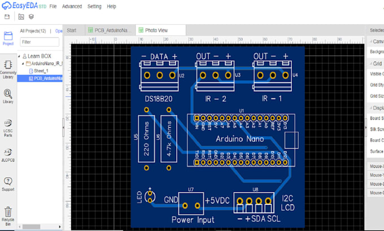This screenshot has height=231, width=384.
Task: Click the 220 Ohms resistor outline
Action: coord(146,139)
